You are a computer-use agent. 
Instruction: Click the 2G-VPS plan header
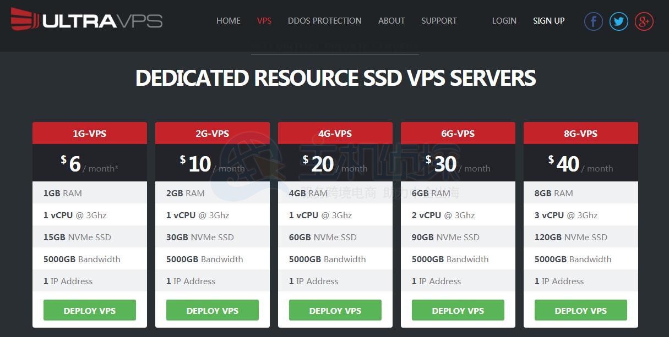tap(213, 133)
